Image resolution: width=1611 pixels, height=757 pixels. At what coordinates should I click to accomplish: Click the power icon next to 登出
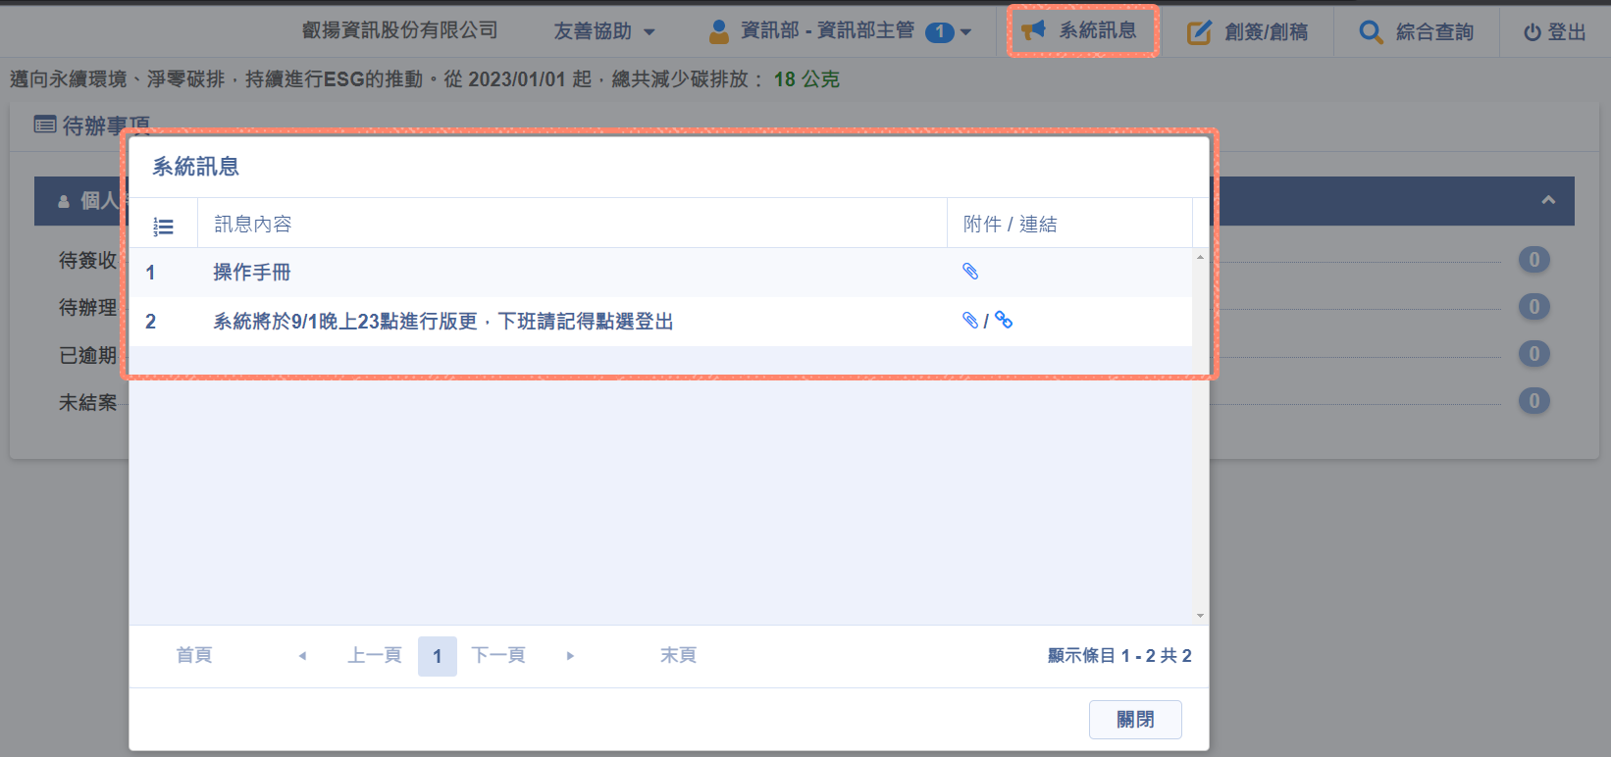[x=1532, y=32]
